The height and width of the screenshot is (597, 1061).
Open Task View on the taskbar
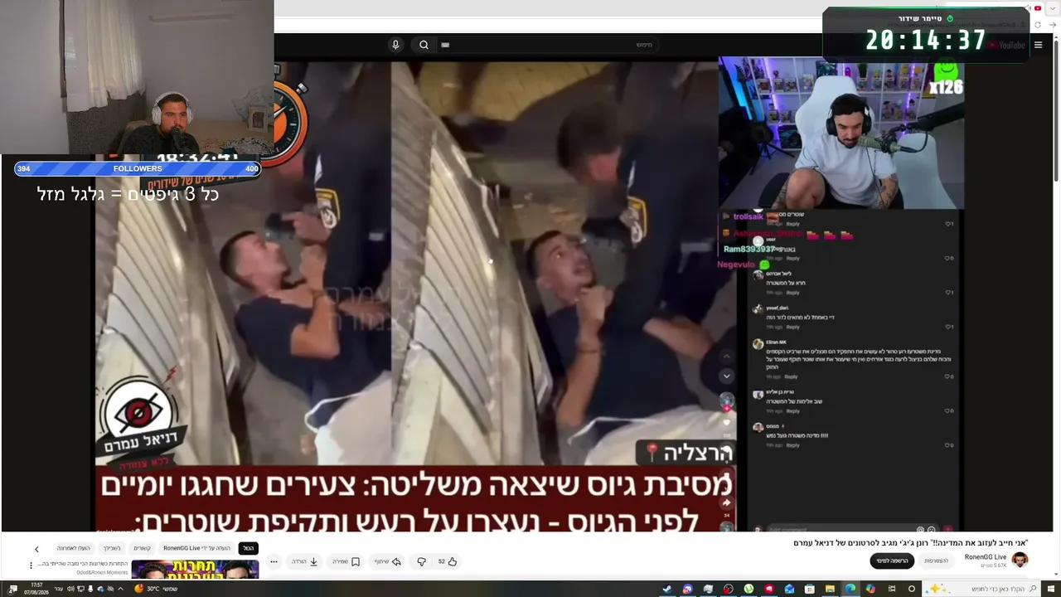tap(891, 589)
